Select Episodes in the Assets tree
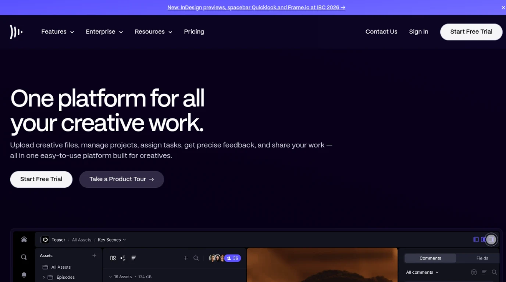Image resolution: width=506 pixels, height=282 pixels. tap(65, 277)
